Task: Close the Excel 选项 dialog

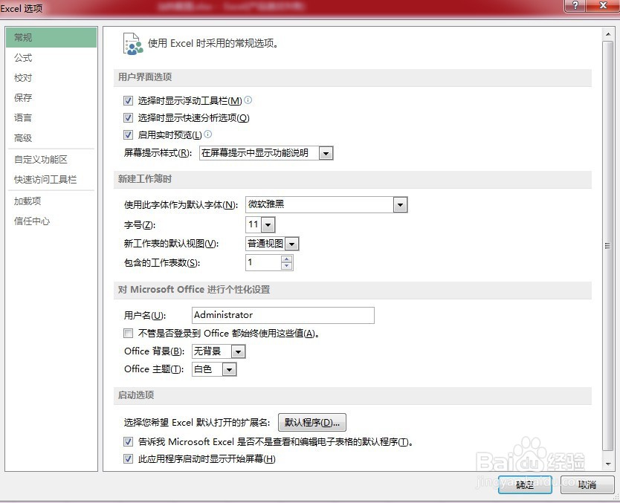Action: point(603,5)
